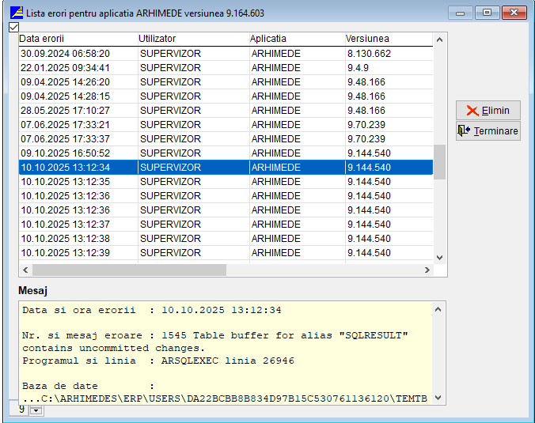Click the error list scroll down arrow

(x=439, y=257)
